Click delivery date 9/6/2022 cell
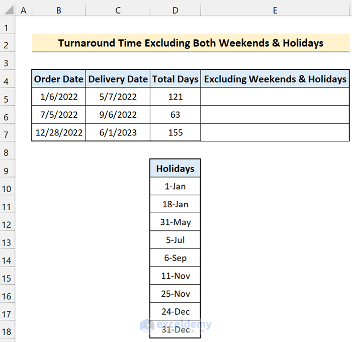Screen dimensions: 352x342 (118, 115)
